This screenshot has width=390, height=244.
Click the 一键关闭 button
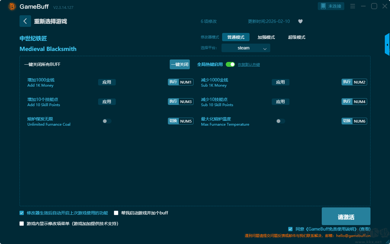(179, 64)
